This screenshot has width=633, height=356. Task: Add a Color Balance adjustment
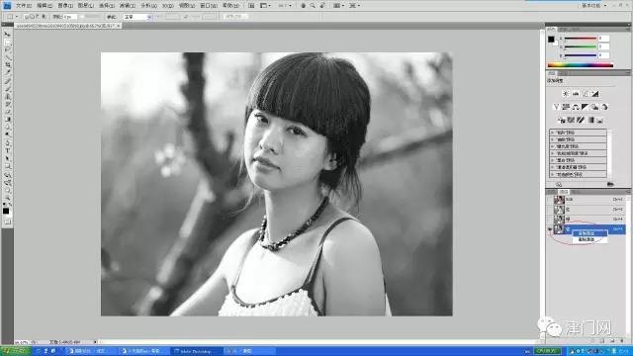tap(576, 107)
